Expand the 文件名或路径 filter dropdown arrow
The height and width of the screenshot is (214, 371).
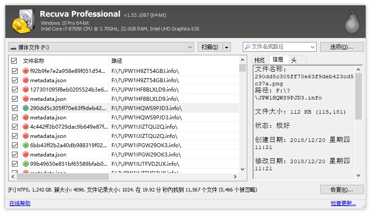click(x=312, y=47)
